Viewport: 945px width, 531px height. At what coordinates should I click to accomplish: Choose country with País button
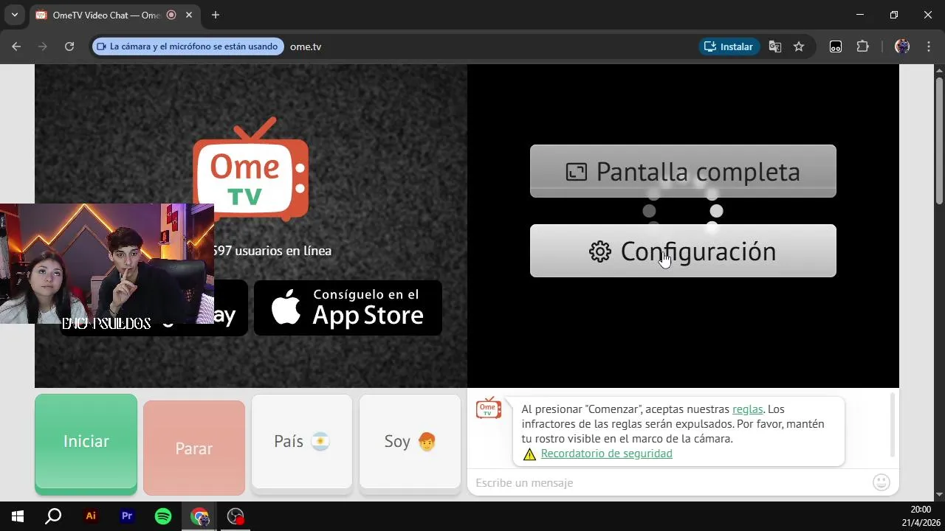[302, 442]
